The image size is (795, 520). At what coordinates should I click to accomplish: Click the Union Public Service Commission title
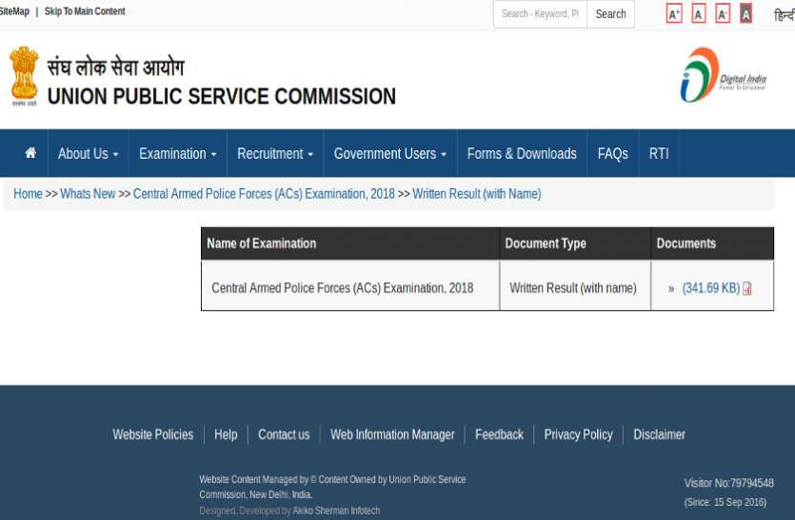tap(222, 96)
